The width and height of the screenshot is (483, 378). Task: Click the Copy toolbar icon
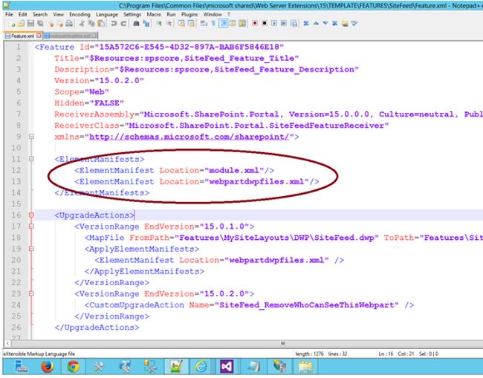click(91, 24)
